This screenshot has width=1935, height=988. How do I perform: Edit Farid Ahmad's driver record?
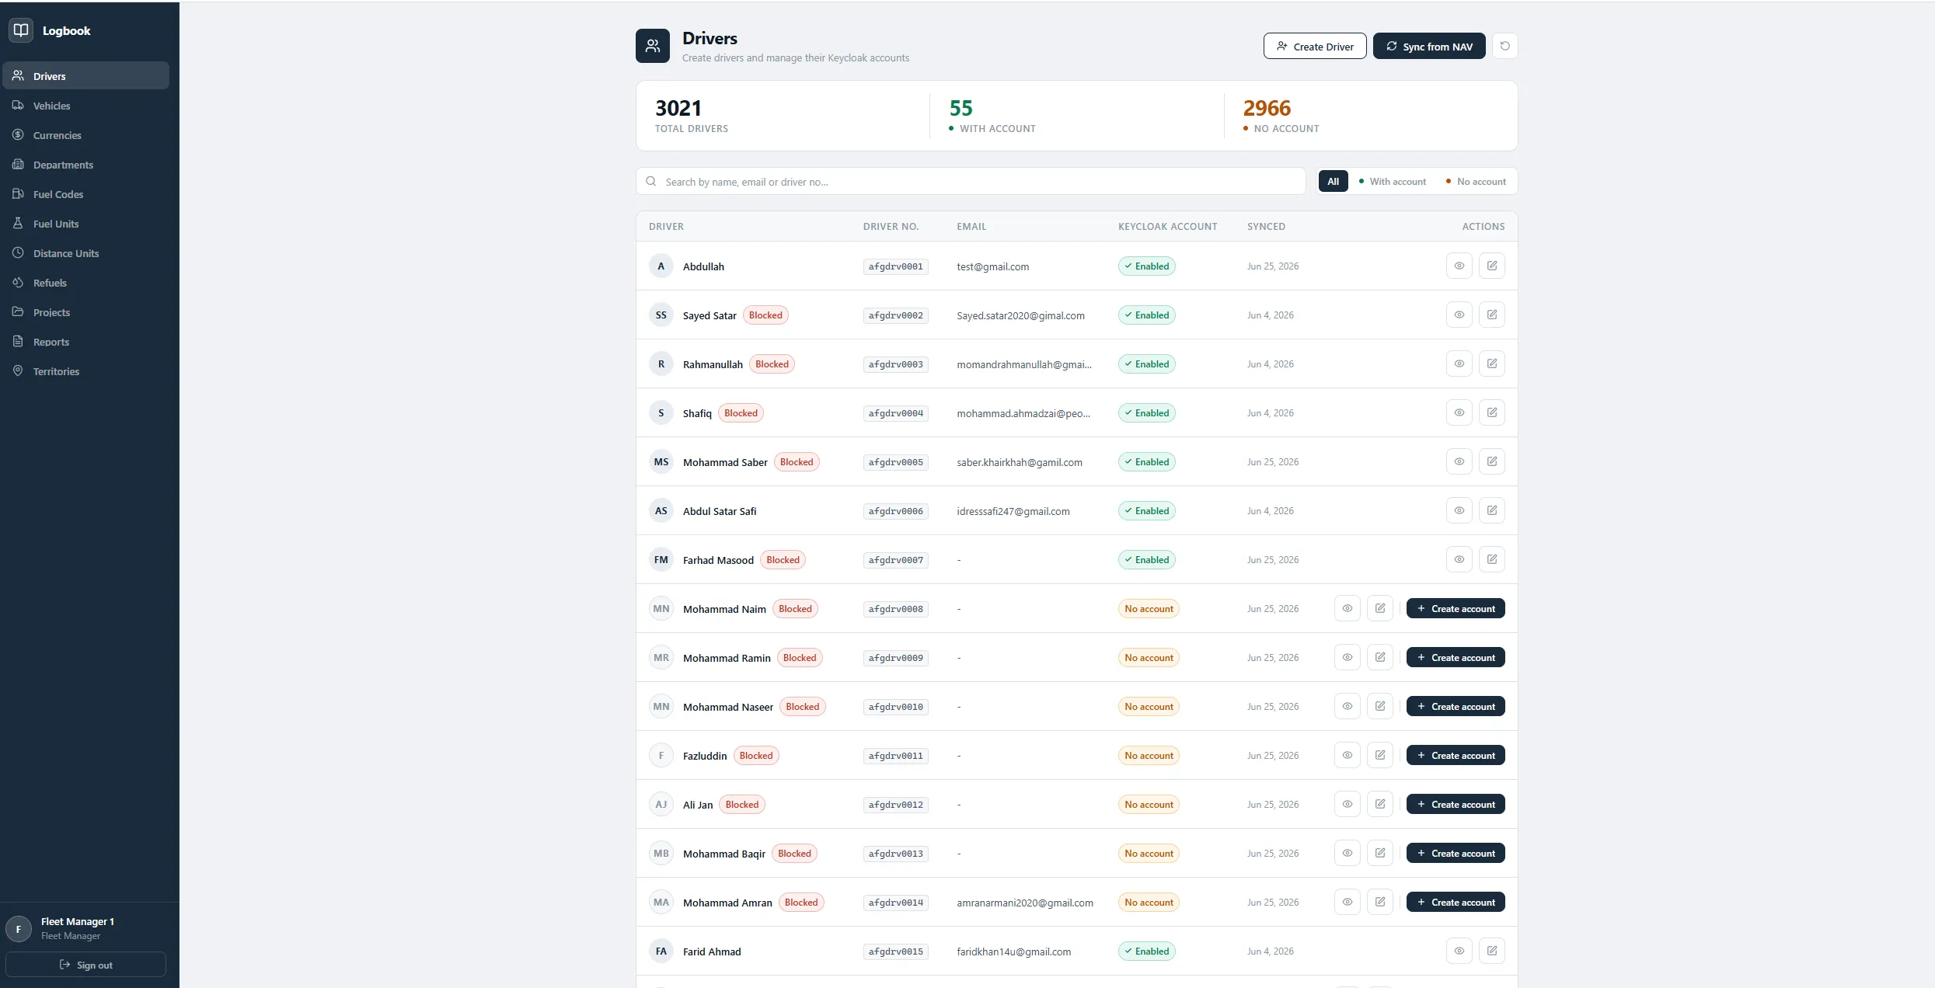[x=1491, y=951]
